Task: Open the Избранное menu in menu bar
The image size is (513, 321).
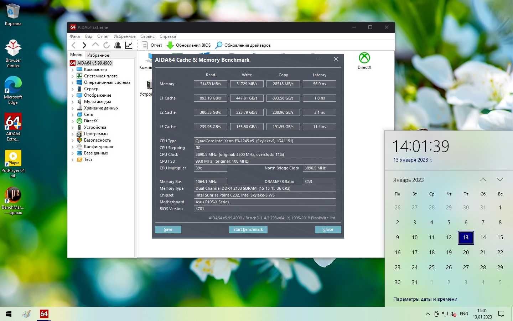Action: 124,36
